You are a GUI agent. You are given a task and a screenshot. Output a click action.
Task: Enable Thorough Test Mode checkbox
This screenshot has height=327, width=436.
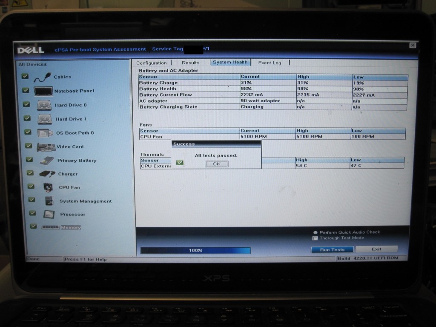pyautogui.click(x=315, y=238)
